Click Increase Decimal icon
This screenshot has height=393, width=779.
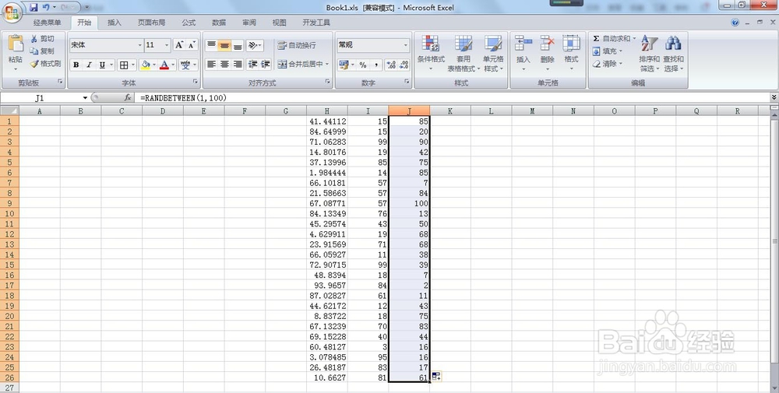(391, 65)
